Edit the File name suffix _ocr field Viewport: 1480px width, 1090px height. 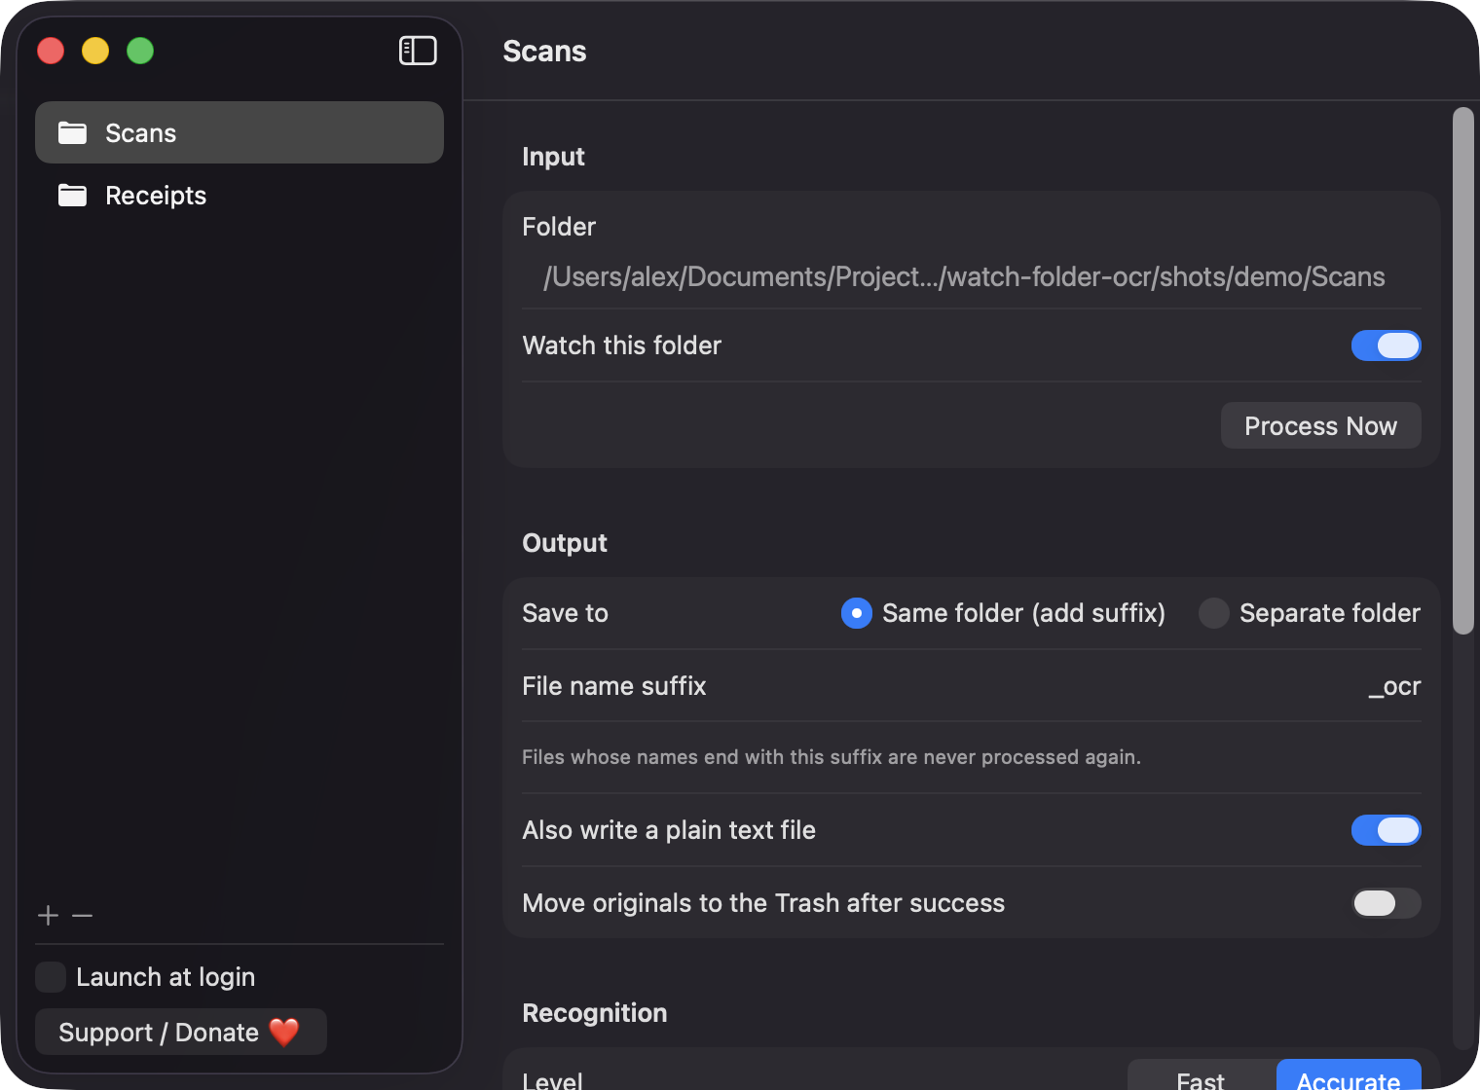(1394, 686)
